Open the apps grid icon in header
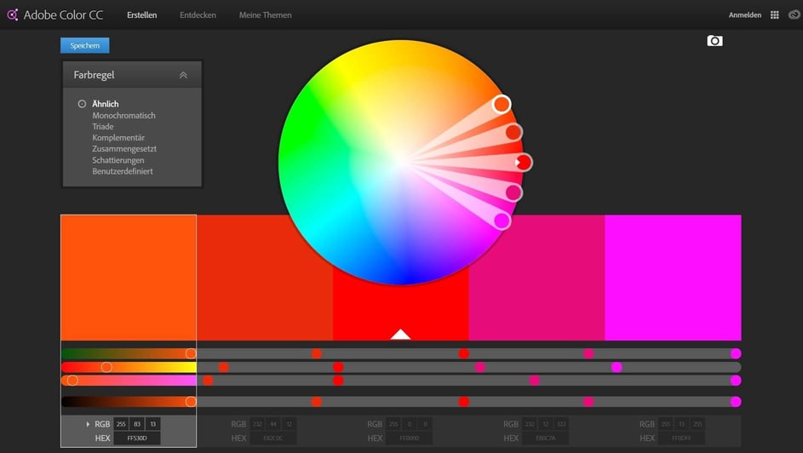This screenshot has width=803, height=453. coord(774,14)
